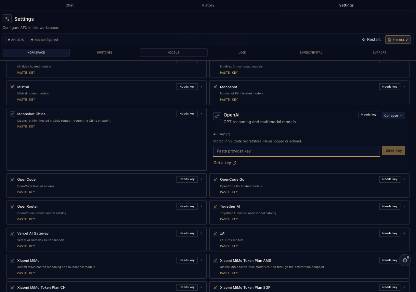The width and height of the screenshot is (416, 292).
Task: Click the key icon on Mistral card
Action: pos(13,87)
